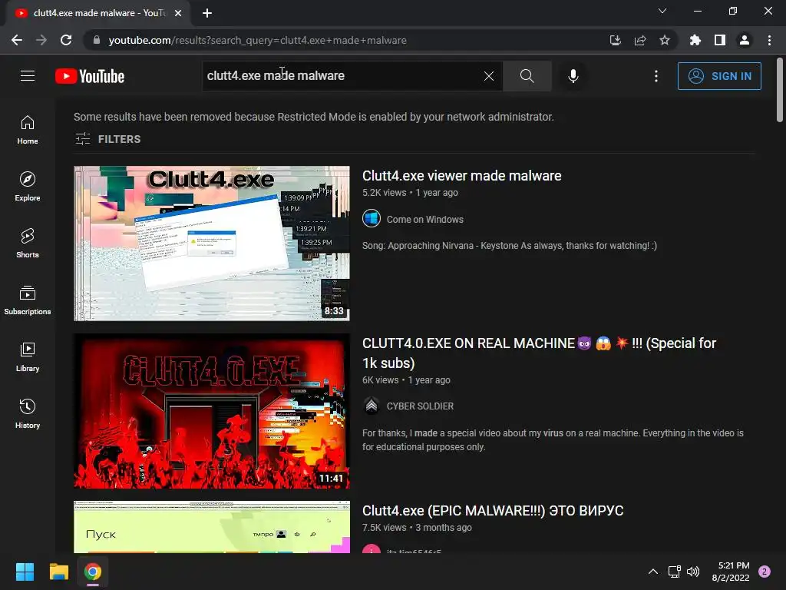Click the page vertical scrollbar

pyautogui.click(x=780, y=91)
